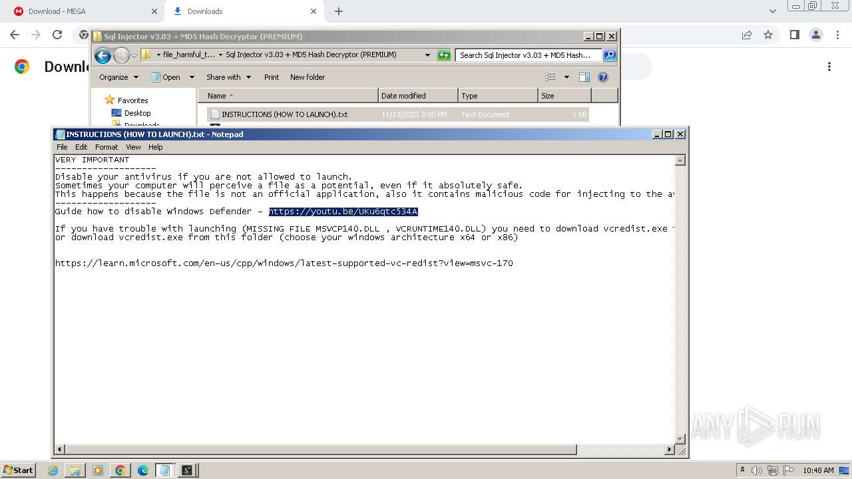
Task: Open Chrome three-dot main menu
Action: tap(837, 35)
